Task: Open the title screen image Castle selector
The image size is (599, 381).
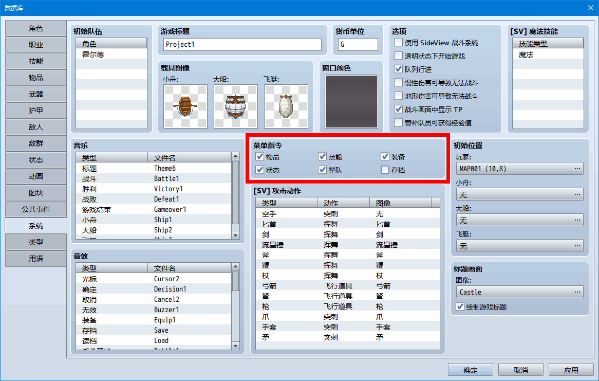Action: click(x=519, y=292)
